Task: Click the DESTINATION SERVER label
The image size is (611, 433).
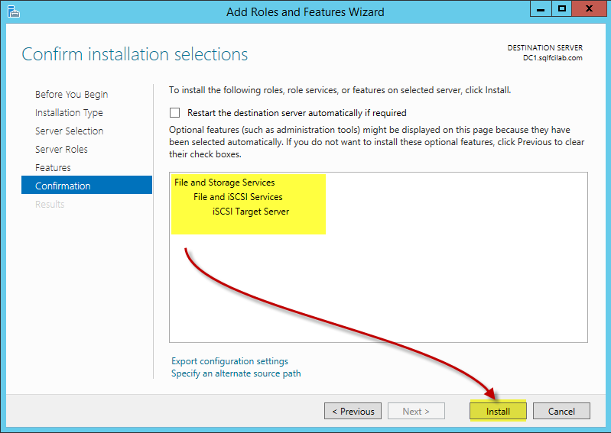Action: [544, 48]
